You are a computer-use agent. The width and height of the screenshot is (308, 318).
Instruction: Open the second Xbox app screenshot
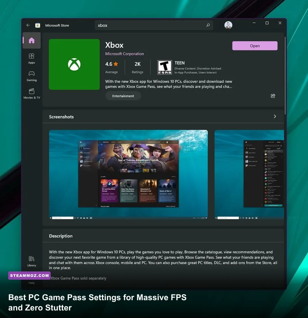pos(249,175)
